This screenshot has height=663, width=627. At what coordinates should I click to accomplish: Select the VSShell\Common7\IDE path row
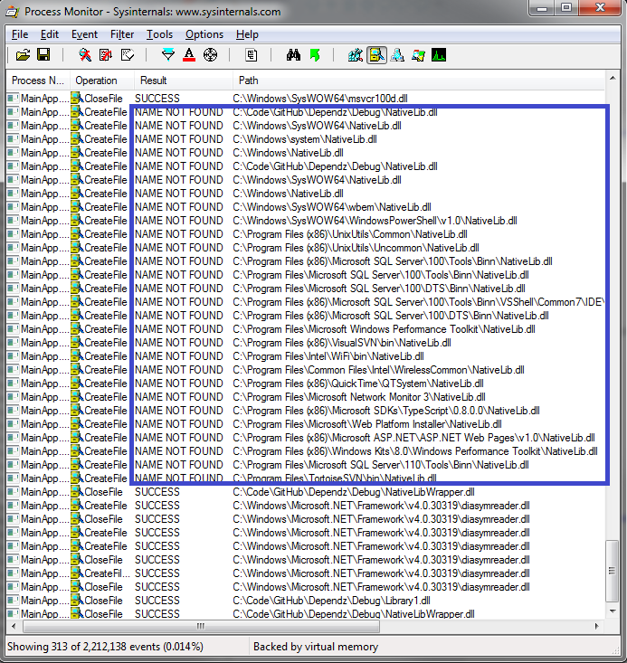pyautogui.click(x=305, y=302)
